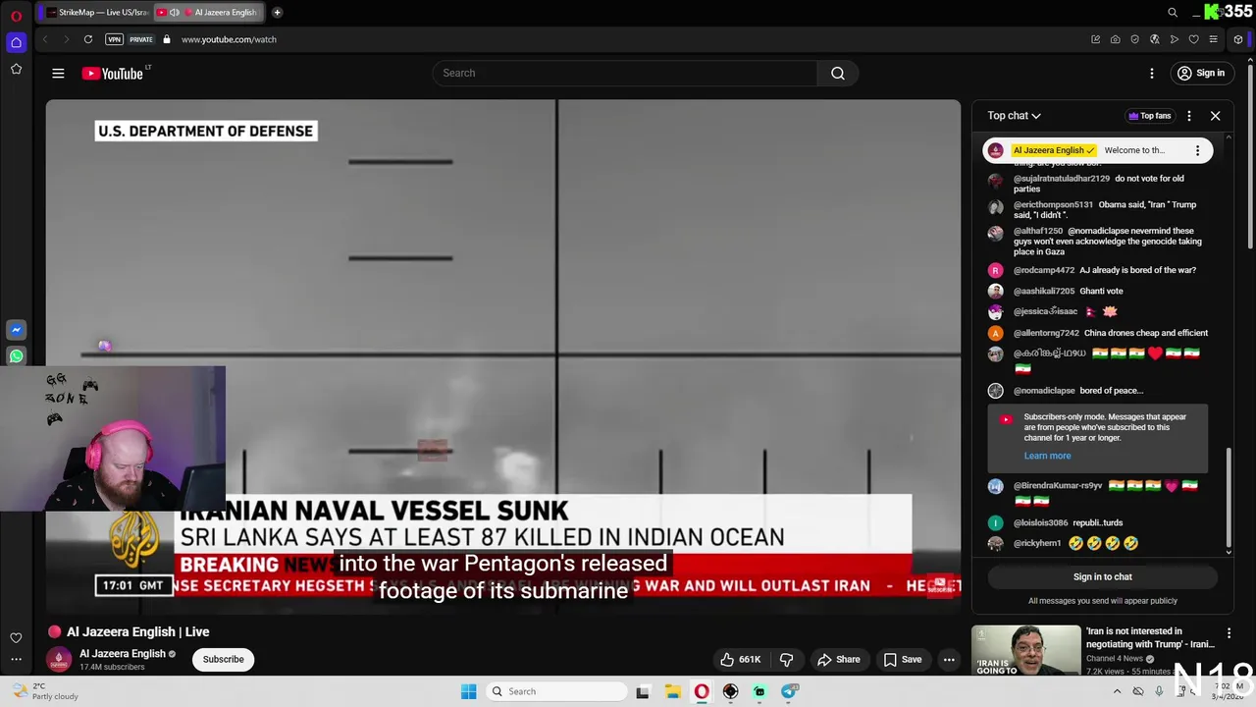Image resolution: width=1256 pixels, height=707 pixels.
Task: Toggle the VPN badge in address bar
Action: point(115,39)
